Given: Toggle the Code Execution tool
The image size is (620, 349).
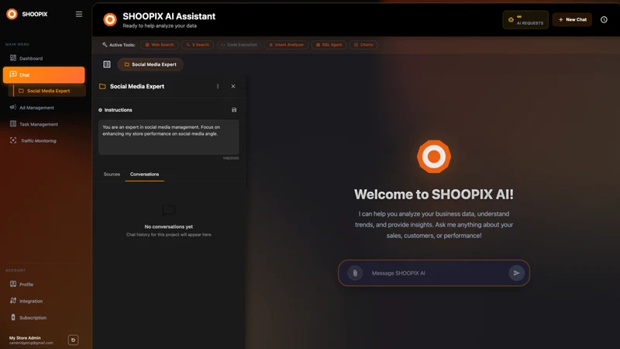Looking at the screenshot, I should [239, 45].
